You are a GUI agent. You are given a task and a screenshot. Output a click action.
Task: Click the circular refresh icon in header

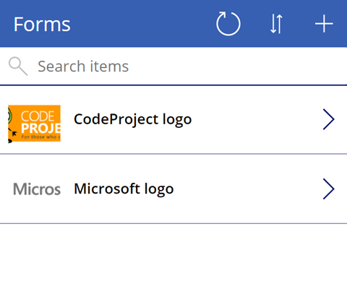coord(228,24)
